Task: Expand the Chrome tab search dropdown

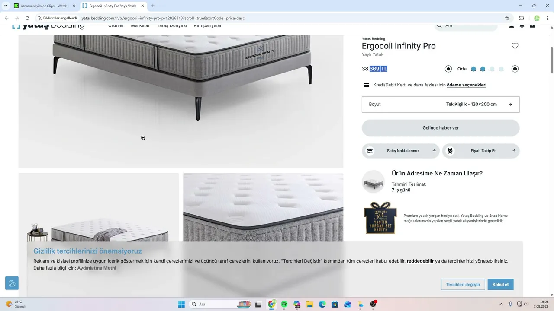Action: click(6, 6)
